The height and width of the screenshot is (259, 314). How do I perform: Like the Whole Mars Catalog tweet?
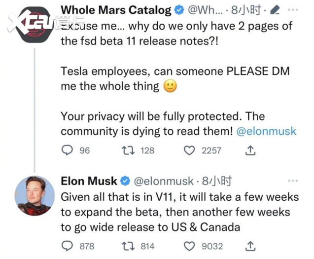point(189,150)
